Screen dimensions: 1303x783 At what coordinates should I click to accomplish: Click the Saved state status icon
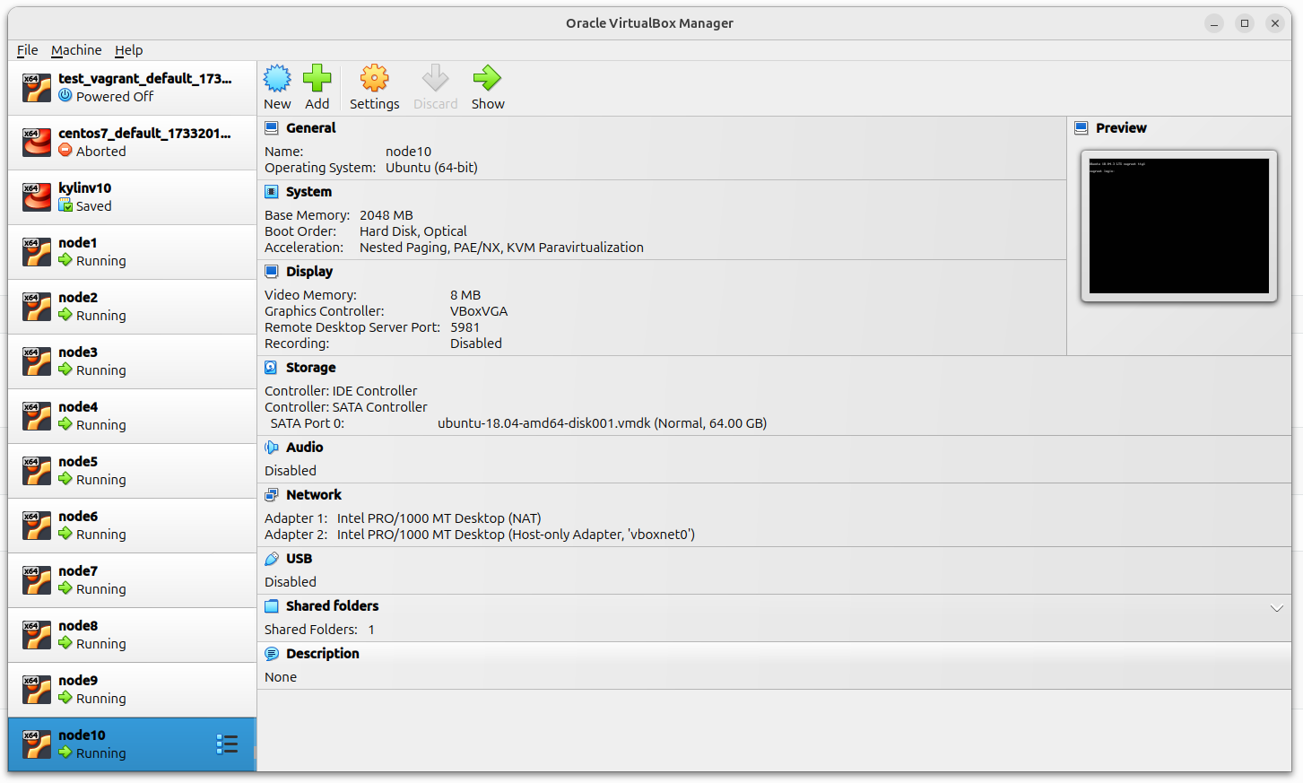click(x=65, y=205)
